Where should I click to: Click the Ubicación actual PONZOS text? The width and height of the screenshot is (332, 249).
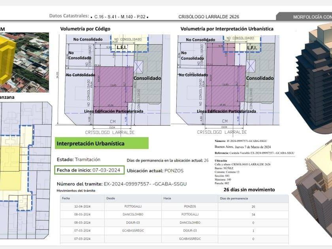(x=155, y=171)
